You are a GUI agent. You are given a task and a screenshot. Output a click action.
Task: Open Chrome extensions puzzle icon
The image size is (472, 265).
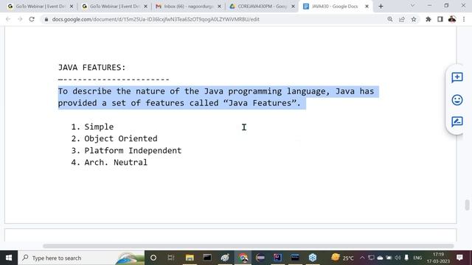(428, 19)
